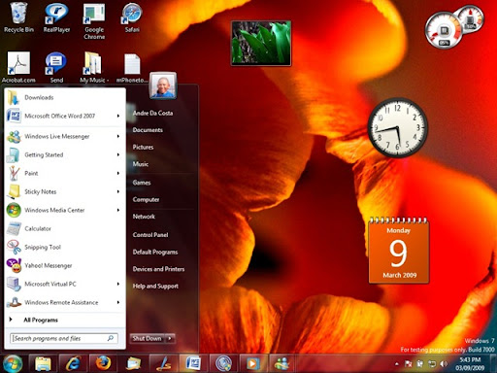
Task: Expand Windows Live Messenger jump list arrow
Action: coord(118,136)
